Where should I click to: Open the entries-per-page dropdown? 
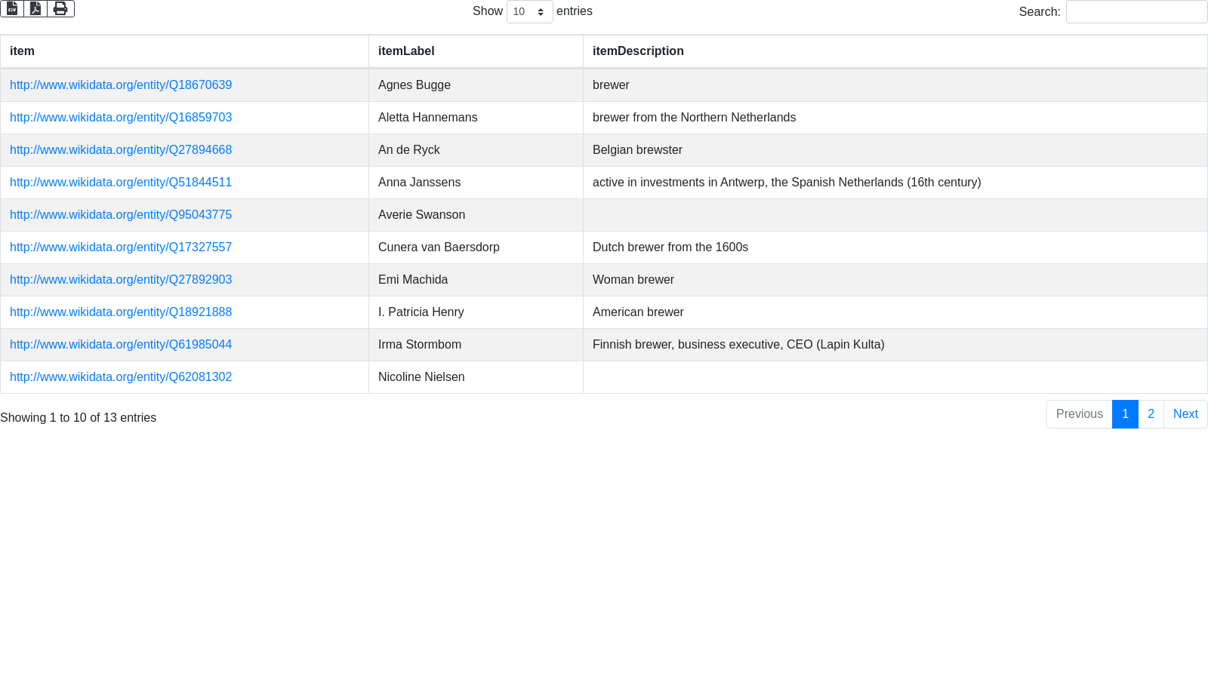tap(529, 12)
